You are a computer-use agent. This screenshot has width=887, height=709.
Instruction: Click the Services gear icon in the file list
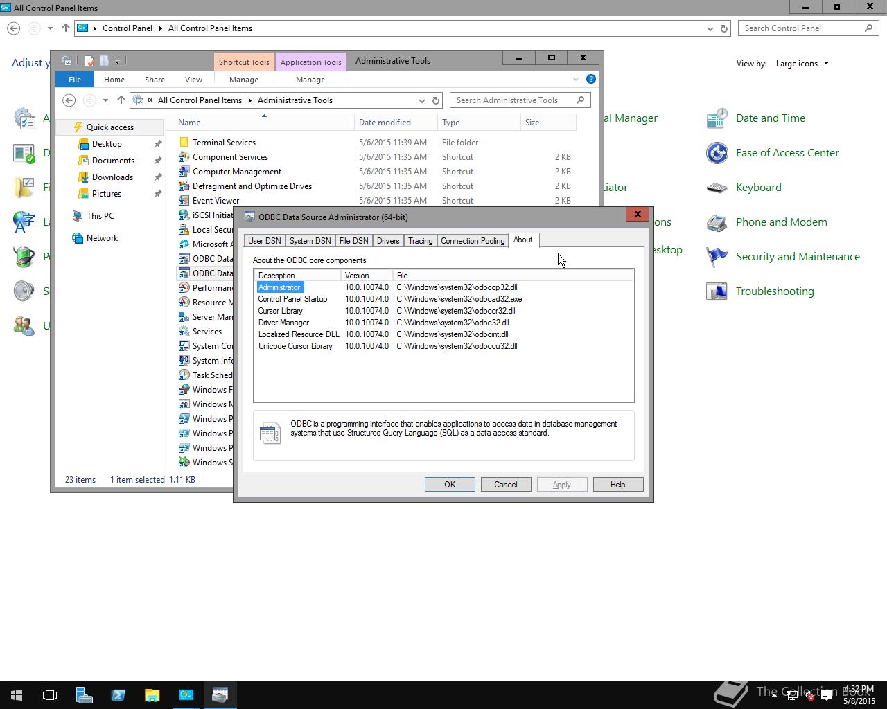tap(184, 331)
